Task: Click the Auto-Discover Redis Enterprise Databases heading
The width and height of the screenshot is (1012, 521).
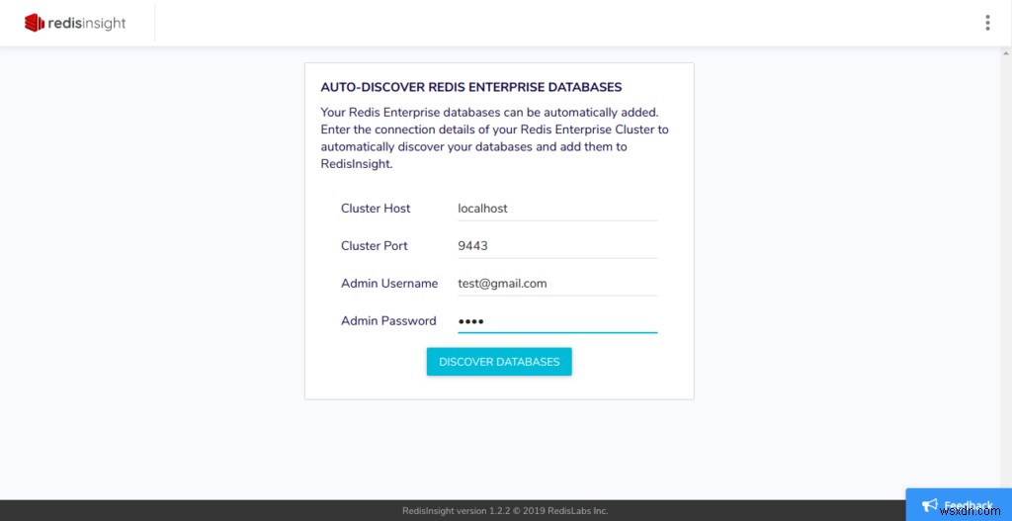Action: coord(471,88)
